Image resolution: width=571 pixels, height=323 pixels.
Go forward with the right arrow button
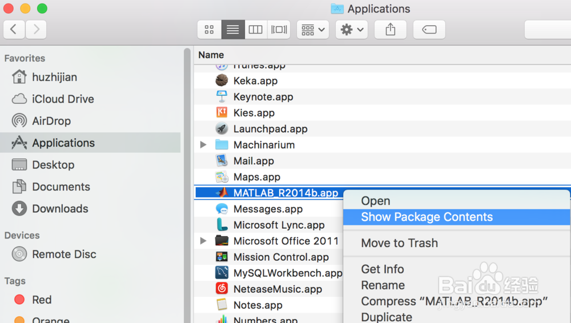pos(36,29)
